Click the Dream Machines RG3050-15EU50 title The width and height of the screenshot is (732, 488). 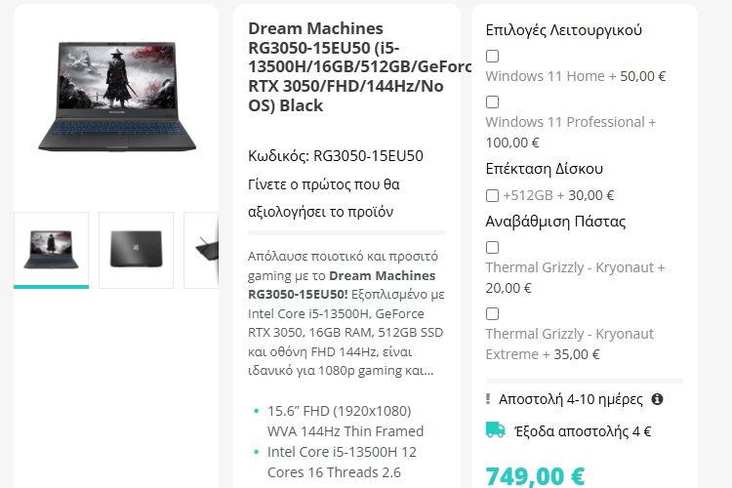click(x=360, y=66)
